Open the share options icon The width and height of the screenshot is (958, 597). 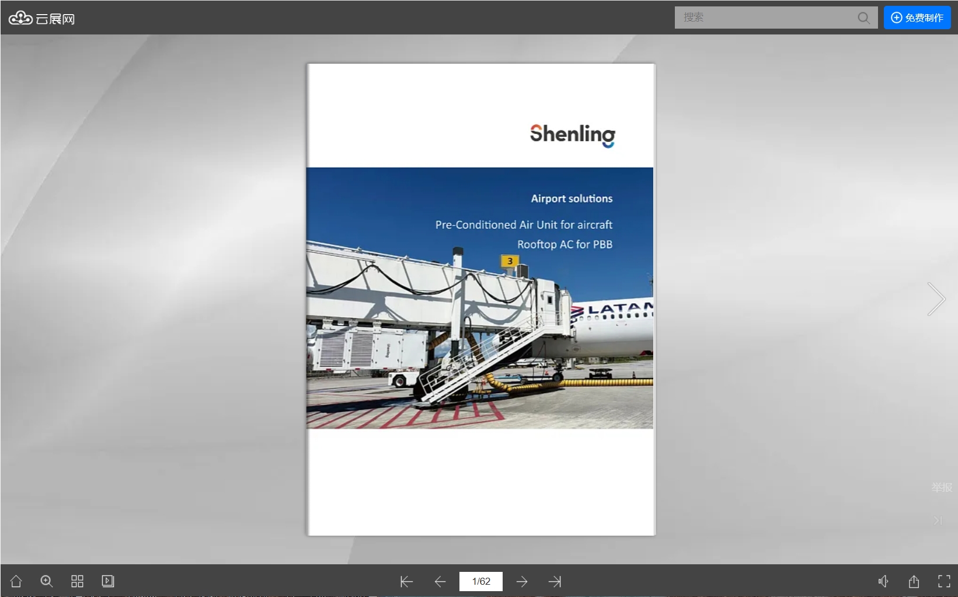(914, 581)
